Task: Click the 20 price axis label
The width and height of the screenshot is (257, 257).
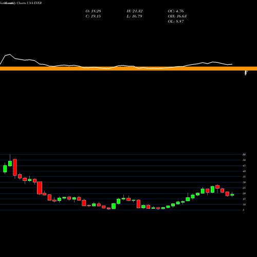Action: (244, 193)
